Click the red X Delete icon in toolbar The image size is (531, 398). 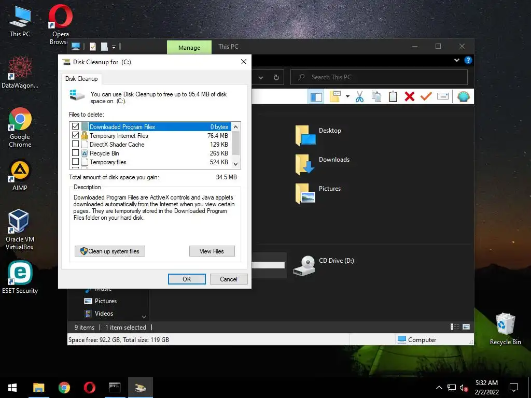point(410,97)
